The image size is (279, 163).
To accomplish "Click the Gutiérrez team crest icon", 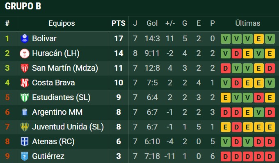I will click(25, 156).
